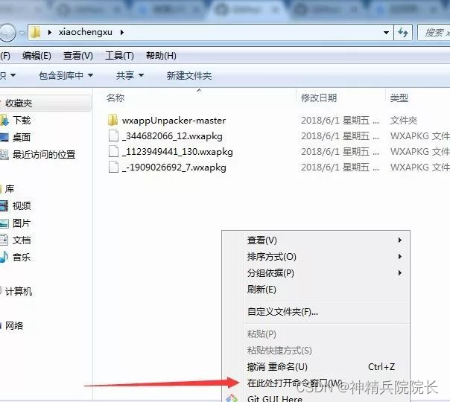Select folder name wxappUnpacker-master

coord(174,121)
